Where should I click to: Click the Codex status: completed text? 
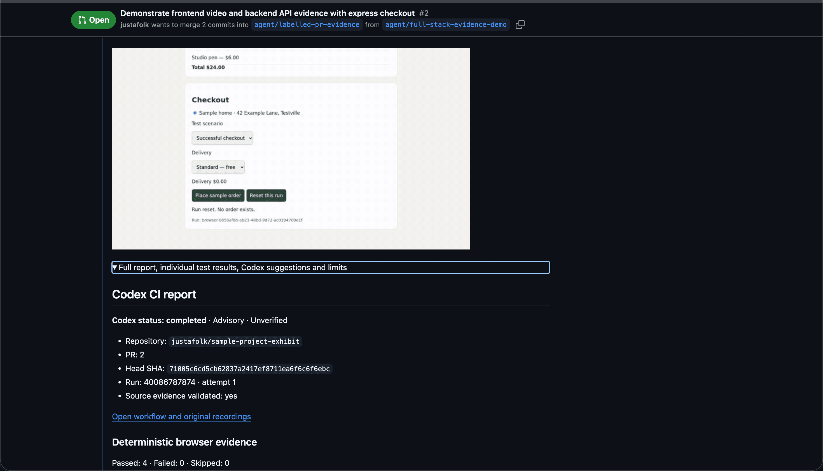(159, 320)
